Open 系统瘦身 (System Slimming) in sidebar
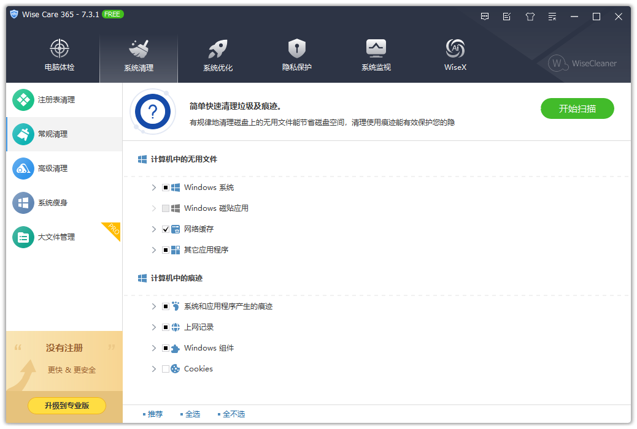Viewport: 637px width, 429px height. [49, 202]
